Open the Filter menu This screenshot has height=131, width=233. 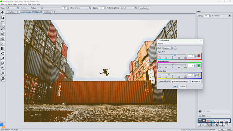[x=30, y=4]
